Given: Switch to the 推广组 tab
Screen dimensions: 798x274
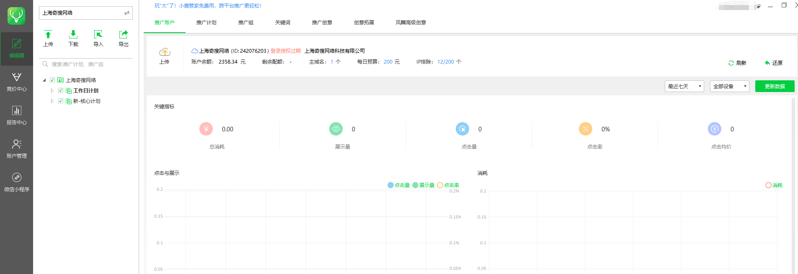Looking at the screenshot, I should pos(246,23).
